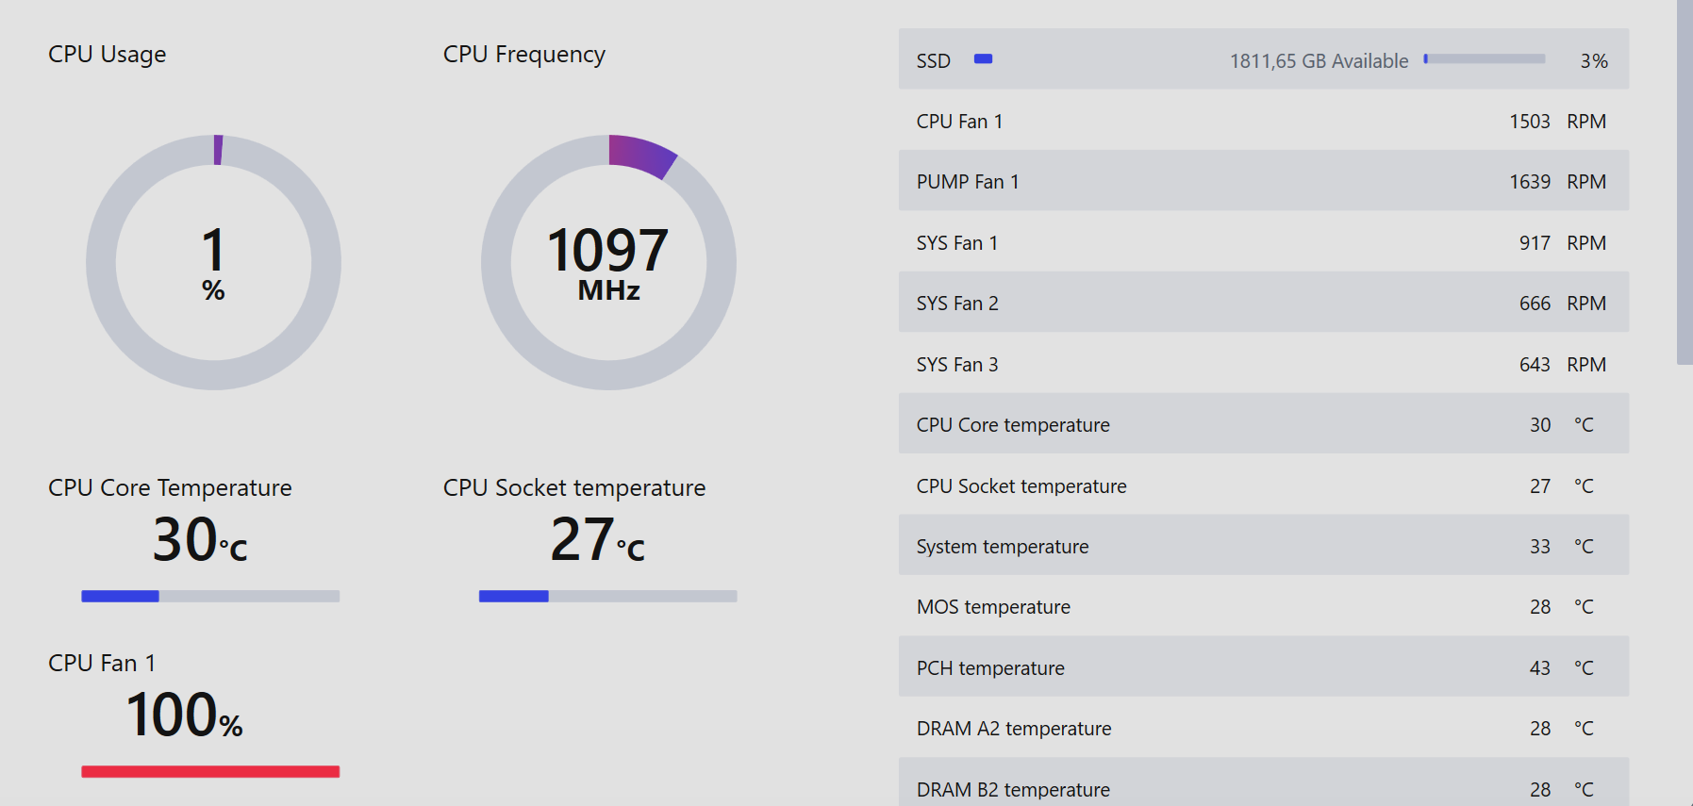
Task: Click the blue SSD drive icon
Action: click(983, 59)
